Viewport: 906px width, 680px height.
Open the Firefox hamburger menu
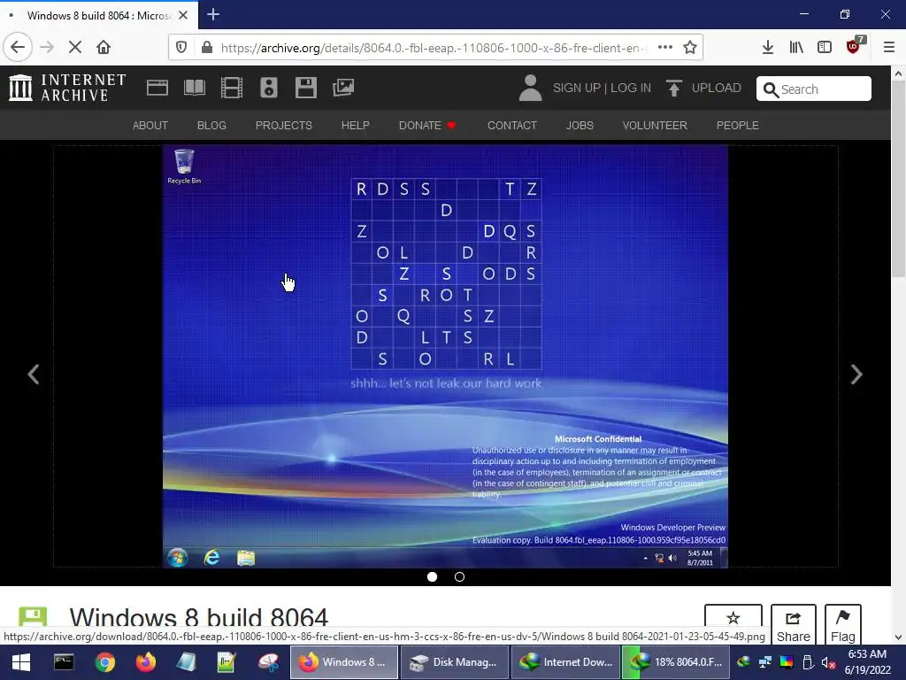(889, 48)
